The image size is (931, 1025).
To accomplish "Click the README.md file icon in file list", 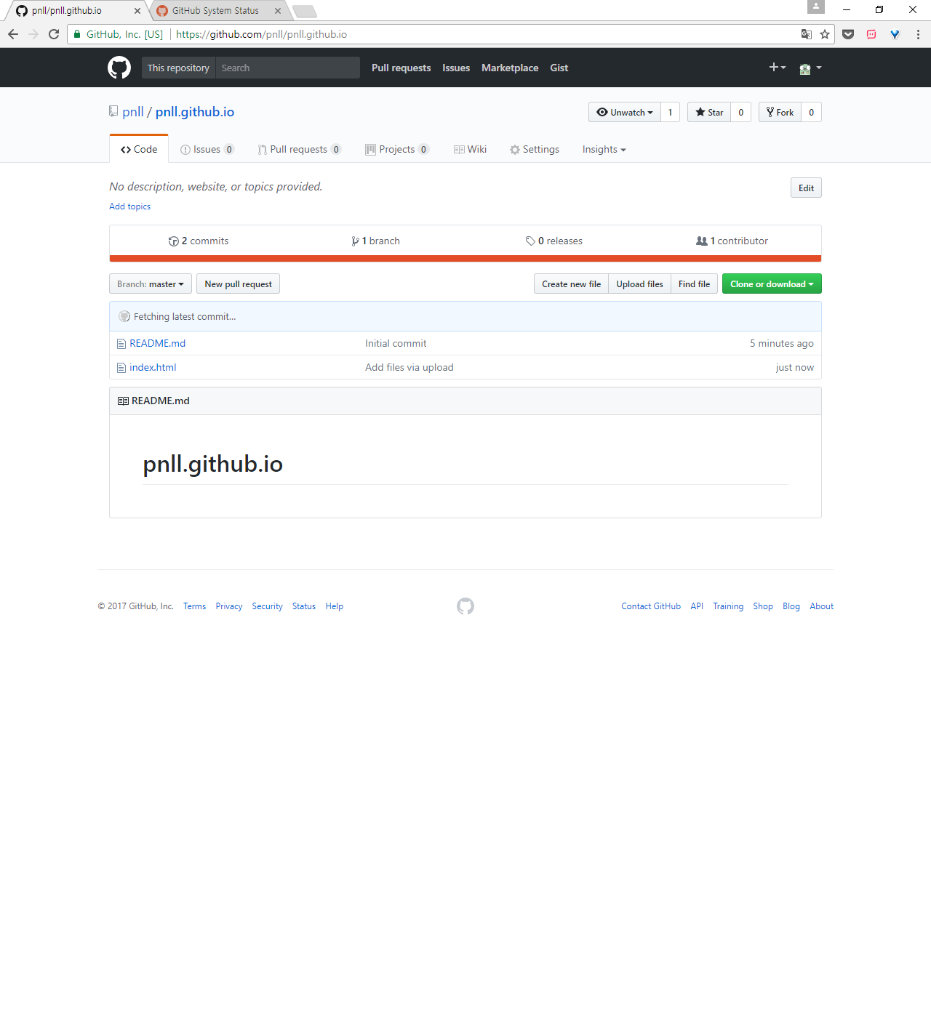I will coord(121,344).
